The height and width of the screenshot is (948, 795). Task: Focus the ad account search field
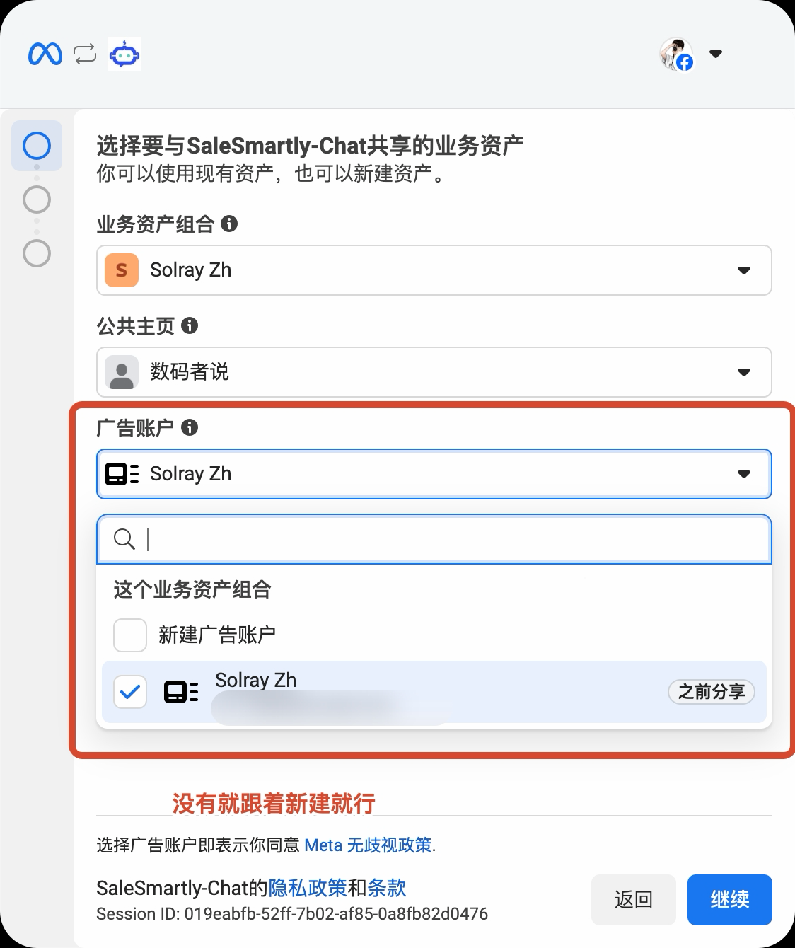click(434, 539)
